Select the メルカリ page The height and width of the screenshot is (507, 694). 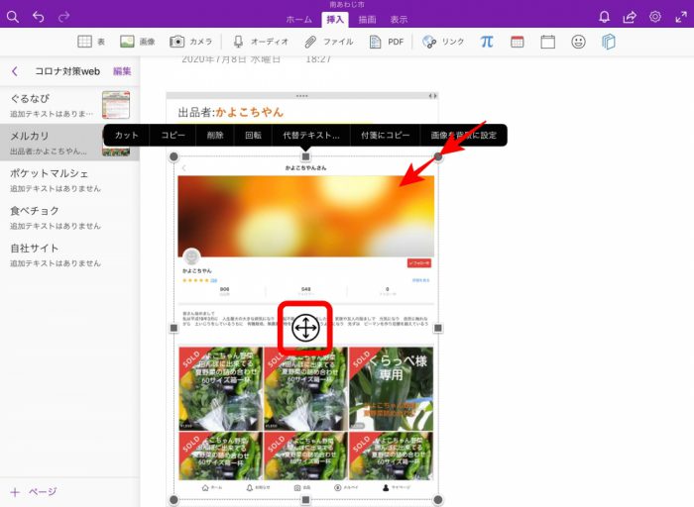pyautogui.click(x=69, y=143)
